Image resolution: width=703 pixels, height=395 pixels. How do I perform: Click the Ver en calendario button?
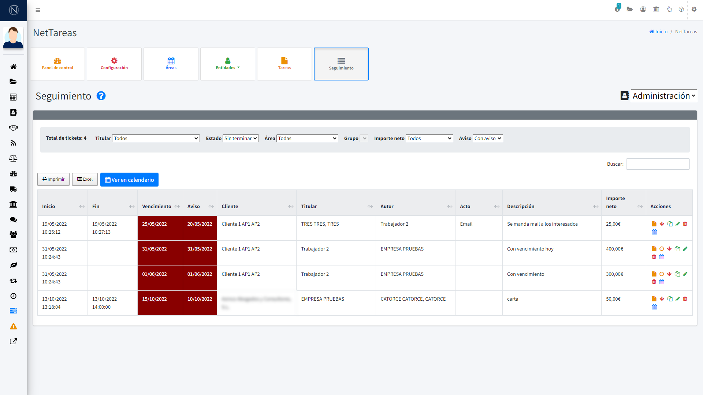click(x=129, y=180)
